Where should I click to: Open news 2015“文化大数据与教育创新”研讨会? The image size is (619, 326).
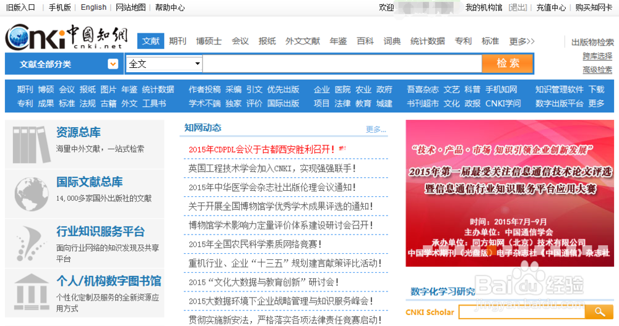point(263,282)
